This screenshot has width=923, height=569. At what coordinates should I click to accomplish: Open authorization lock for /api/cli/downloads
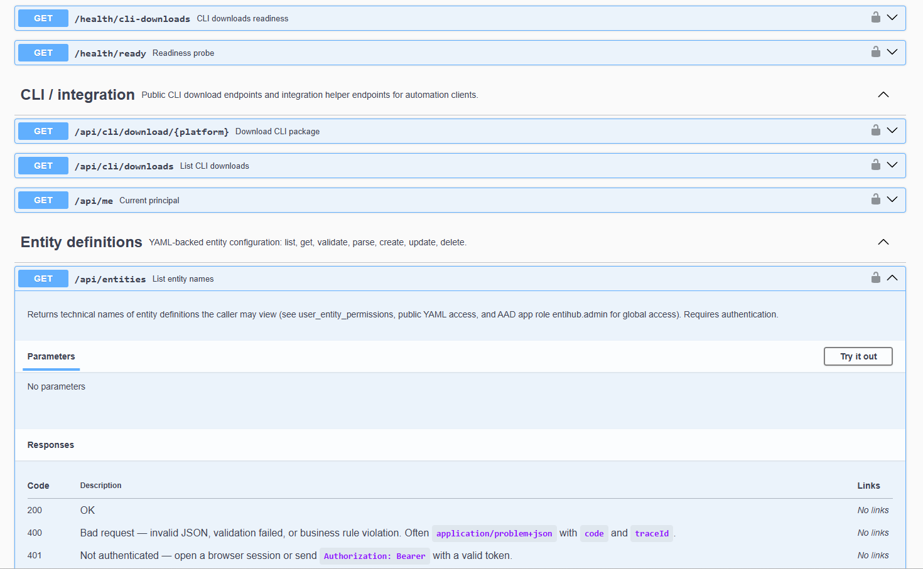(876, 165)
